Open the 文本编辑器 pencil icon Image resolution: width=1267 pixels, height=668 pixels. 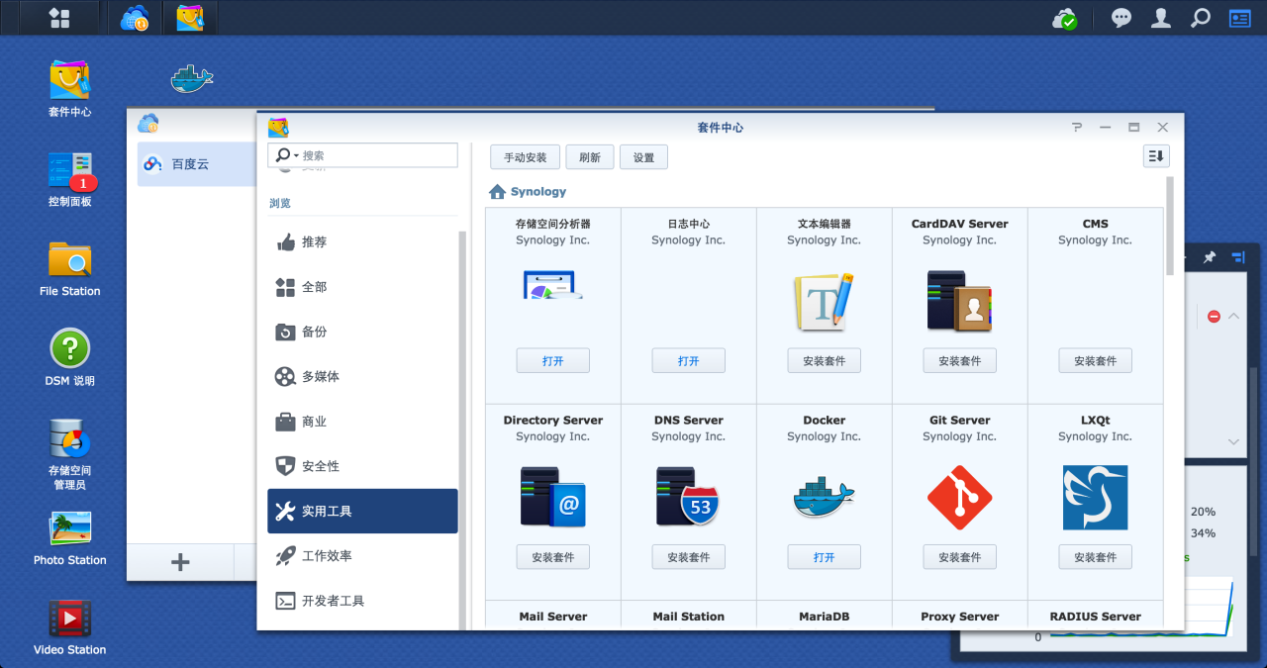pyautogui.click(x=824, y=301)
